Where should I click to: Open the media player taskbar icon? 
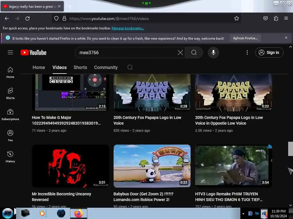click(x=42, y=213)
